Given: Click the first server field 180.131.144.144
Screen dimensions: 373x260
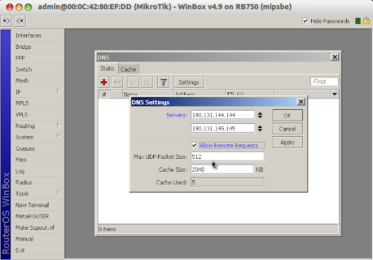Looking at the screenshot, I should pos(223,115).
